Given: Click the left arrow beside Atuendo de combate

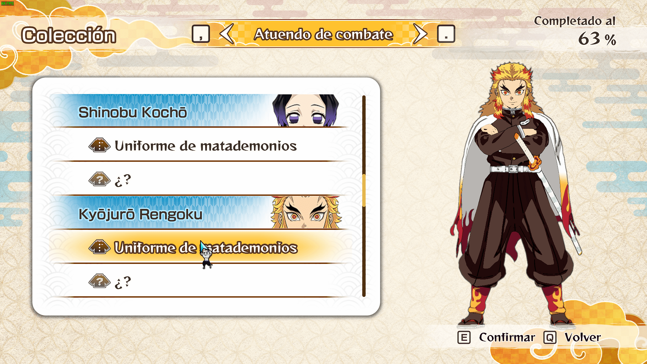Looking at the screenshot, I should point(227,34).
